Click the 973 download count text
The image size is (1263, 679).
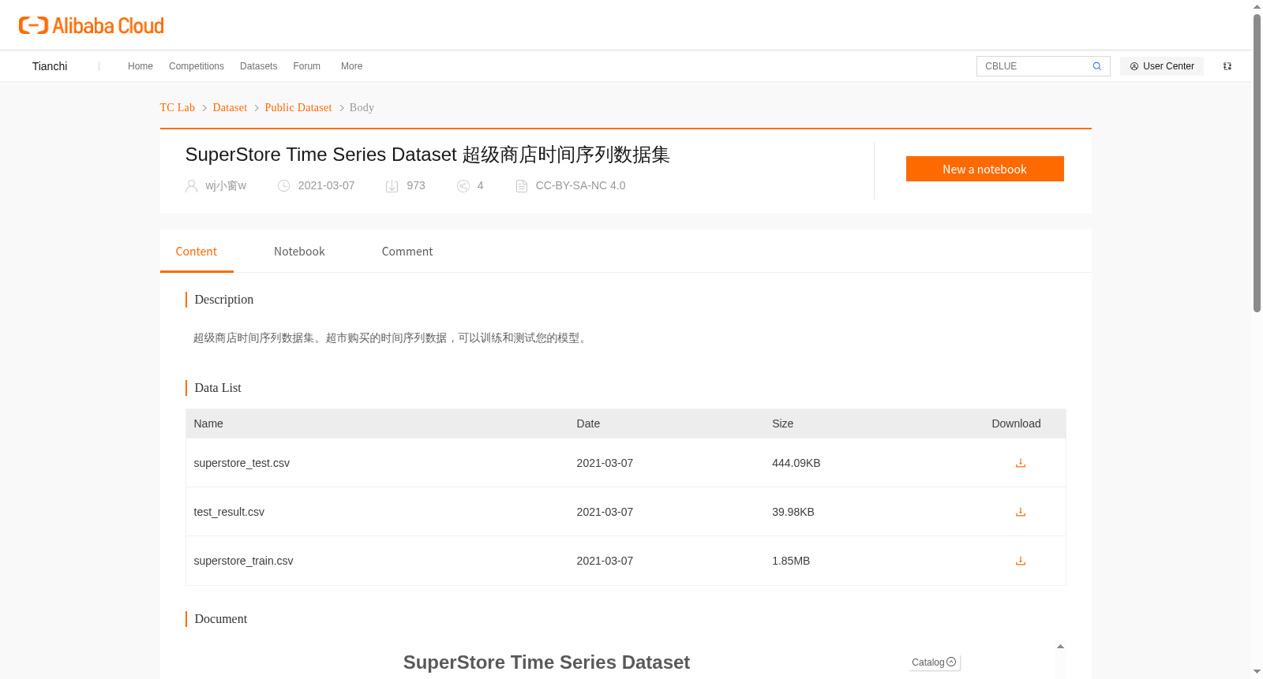click(416, 186)
